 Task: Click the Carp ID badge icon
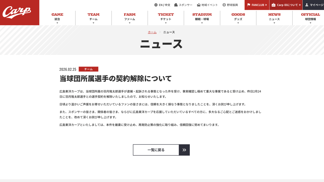tap(274, 5)
